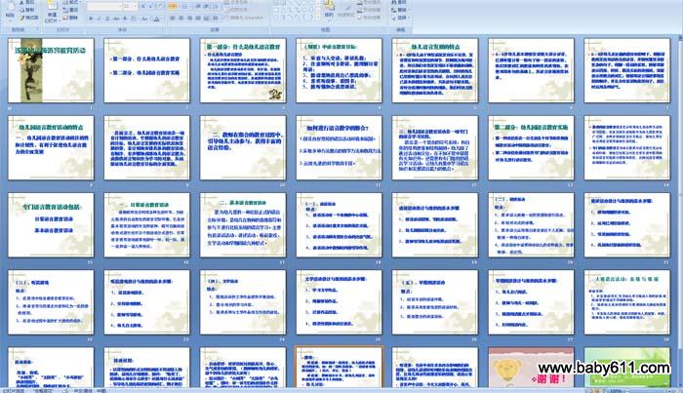This screenshot has height=393, width=683.
Task: Click the Change Case icon
Action: coord(144,19)
